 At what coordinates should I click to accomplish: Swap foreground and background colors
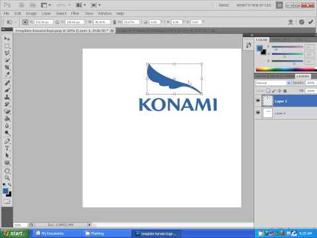click(9, 184)
